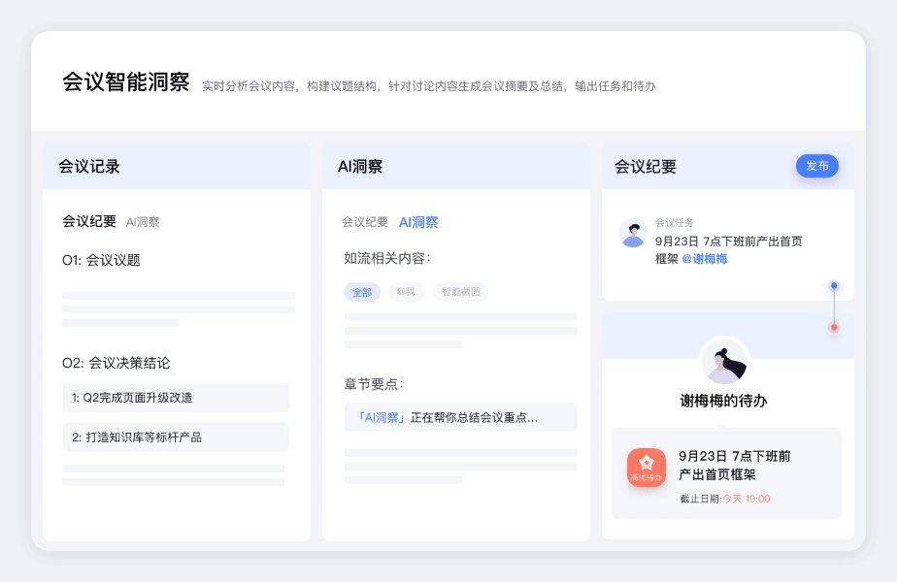Click the 如流相关内容 heading
The height and width of the screenshot is (582, 897).
[387, 258]
